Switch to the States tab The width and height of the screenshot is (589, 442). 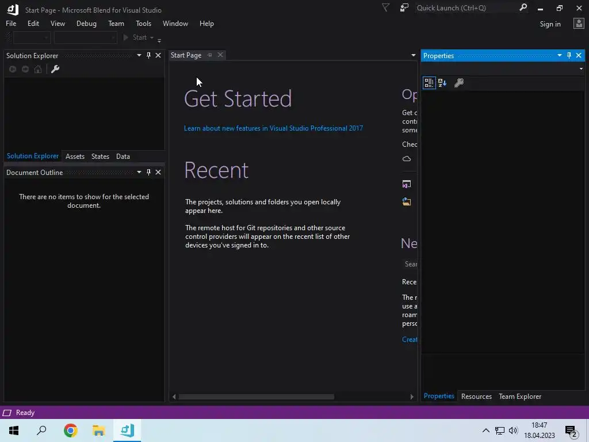pos(100,157)
